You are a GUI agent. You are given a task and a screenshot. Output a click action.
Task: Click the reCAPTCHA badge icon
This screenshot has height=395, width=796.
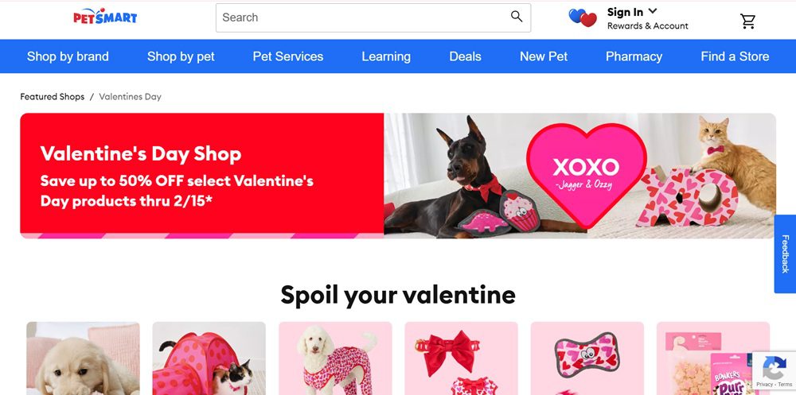[774, 369]
